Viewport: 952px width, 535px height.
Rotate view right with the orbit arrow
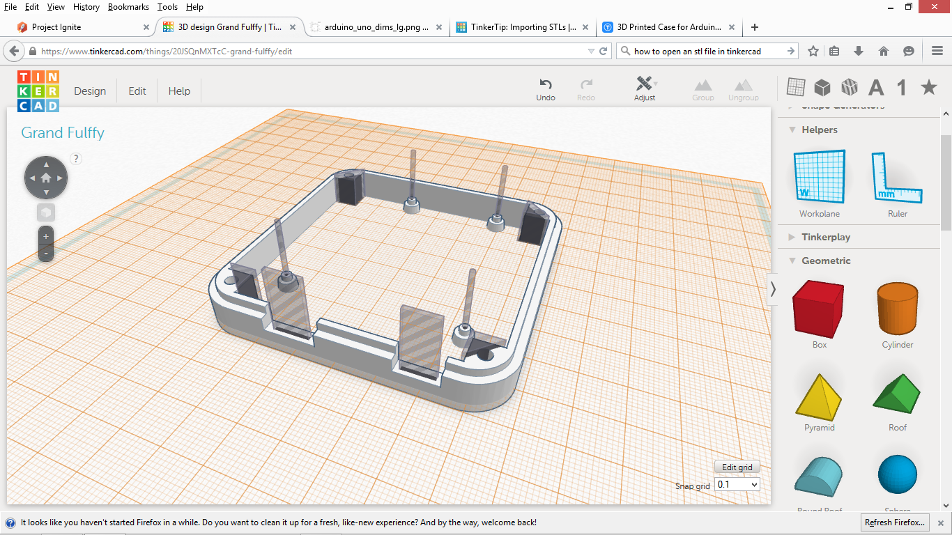click(x=61, y=178)
